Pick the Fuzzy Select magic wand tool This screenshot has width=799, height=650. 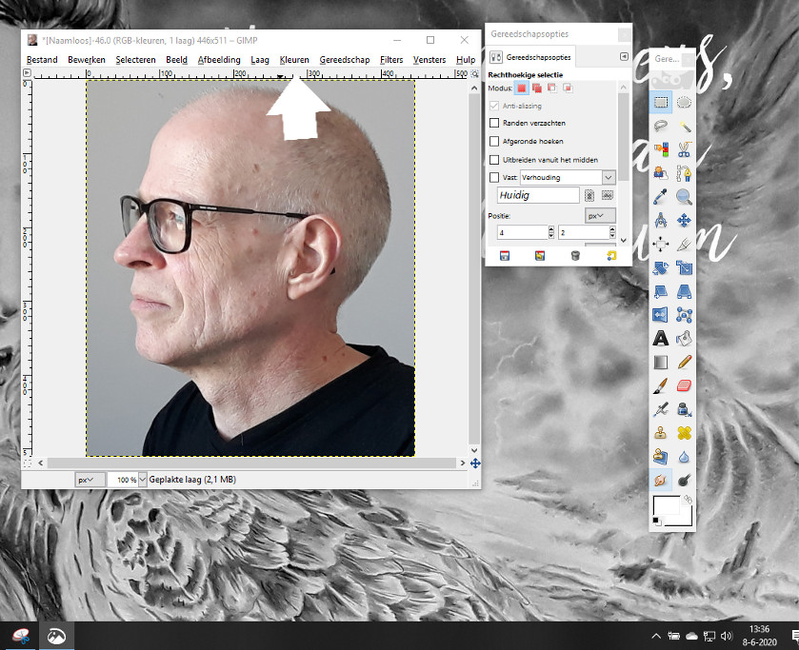684,126
